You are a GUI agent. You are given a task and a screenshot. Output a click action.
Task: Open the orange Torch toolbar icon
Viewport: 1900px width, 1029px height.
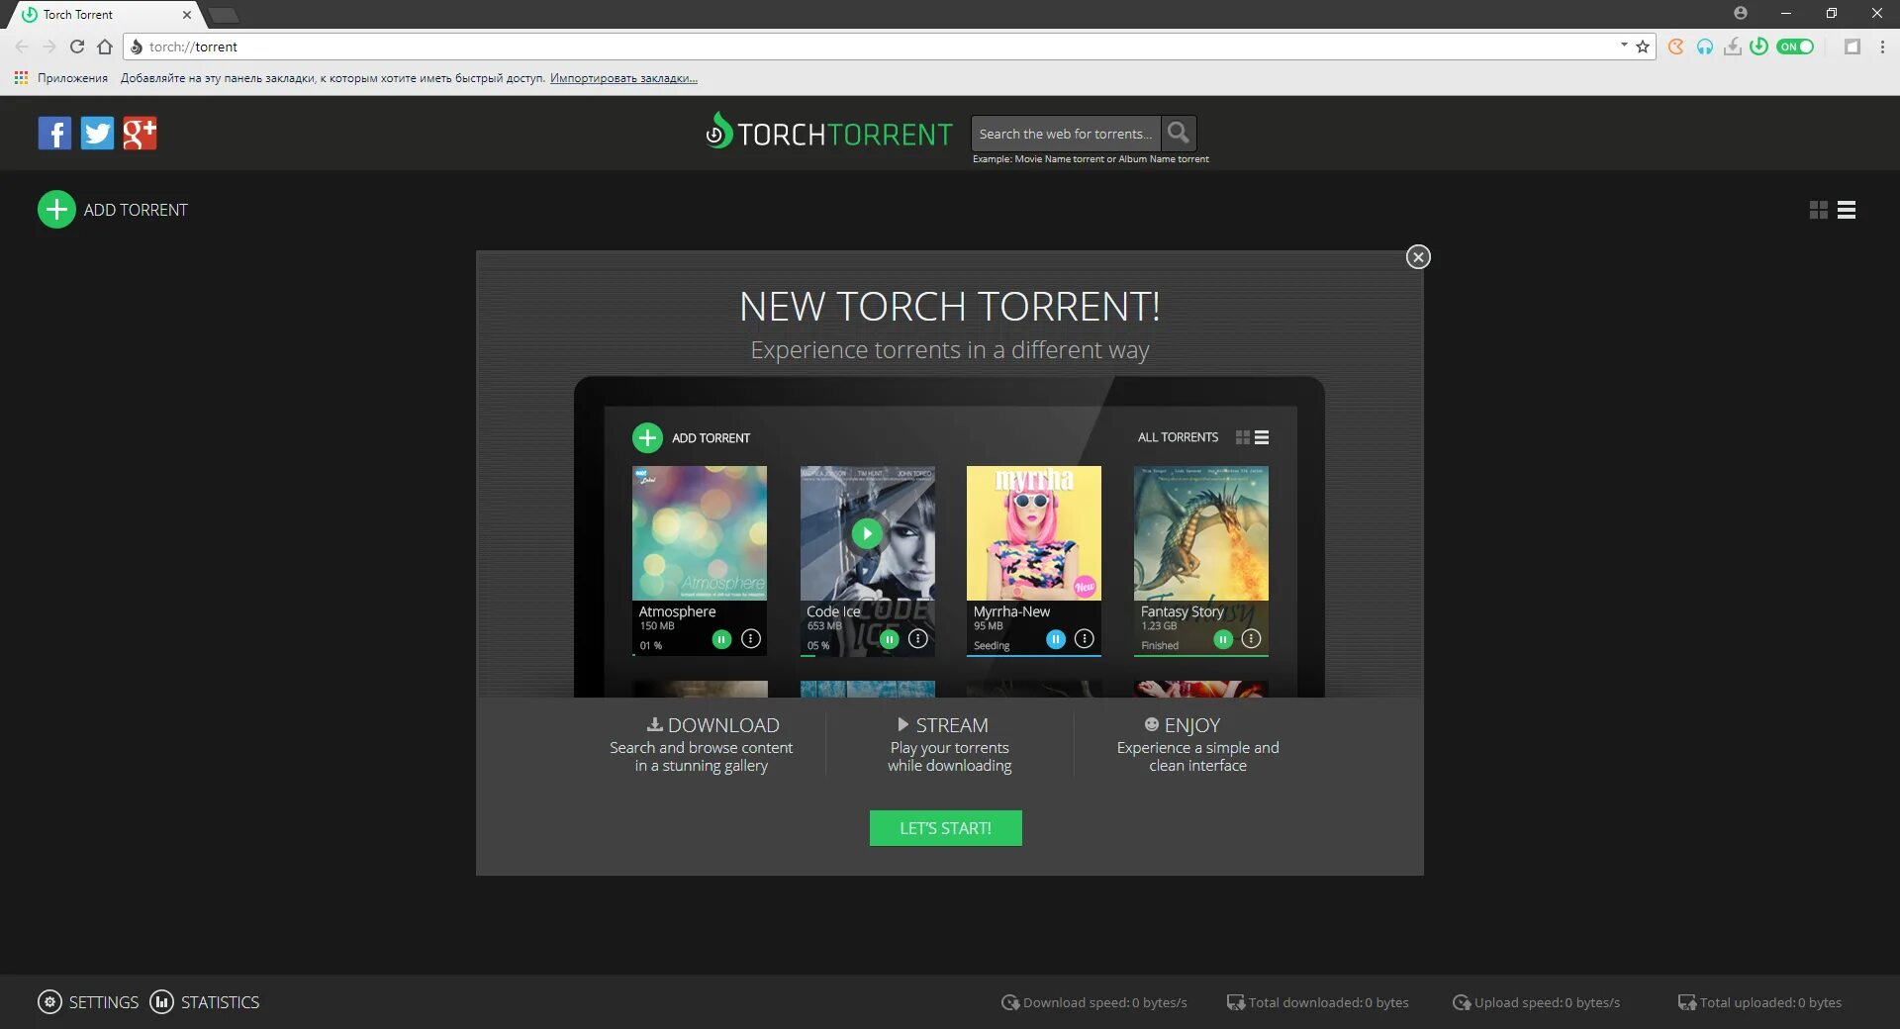tap(1675, 47)
